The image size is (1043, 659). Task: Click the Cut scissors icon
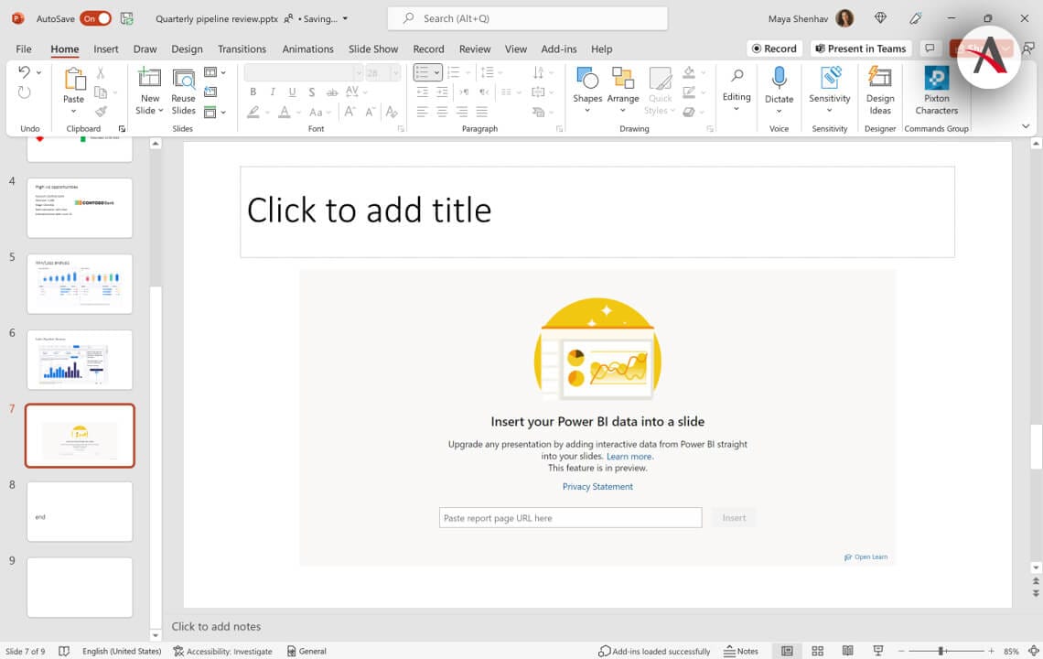click(x=101, y=72)
